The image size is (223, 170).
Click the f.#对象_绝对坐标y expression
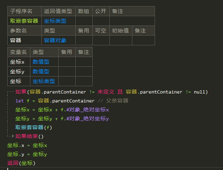(x=85, y=119)
